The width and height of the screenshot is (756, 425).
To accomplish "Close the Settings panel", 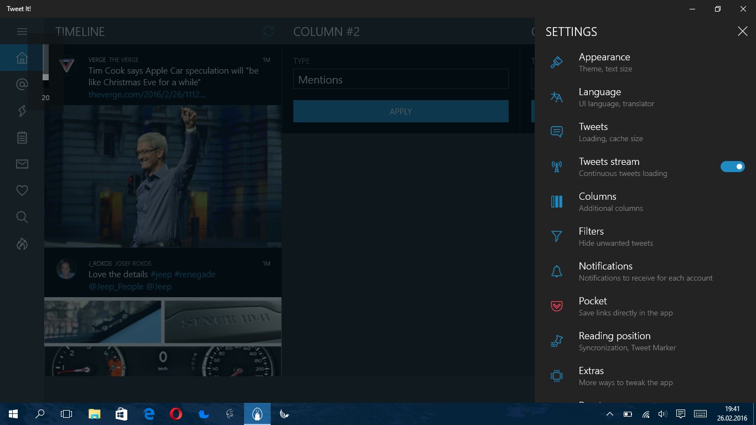I will [x=743, y=32].
